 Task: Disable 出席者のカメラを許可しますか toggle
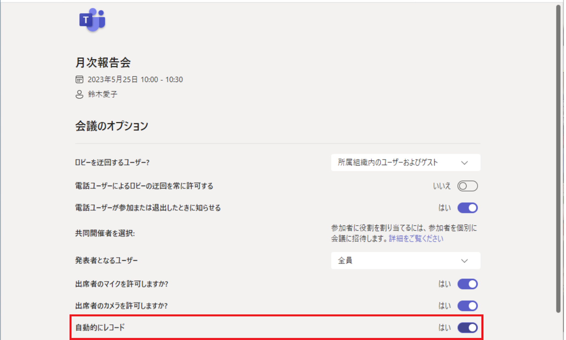point(467,306)
